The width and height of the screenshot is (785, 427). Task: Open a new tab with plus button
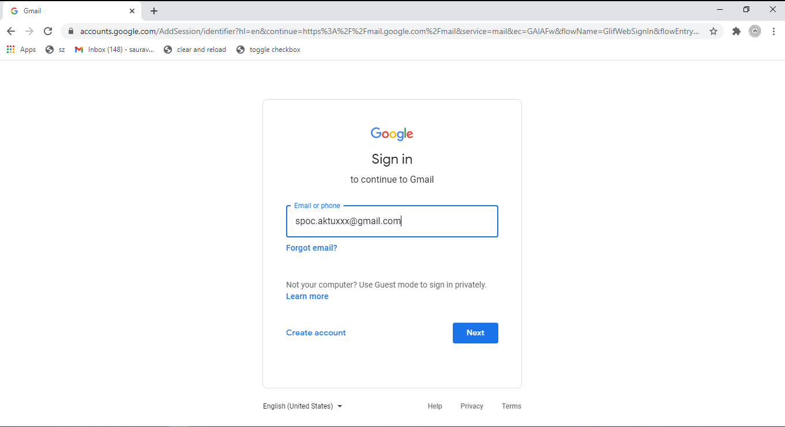[154, 11]
